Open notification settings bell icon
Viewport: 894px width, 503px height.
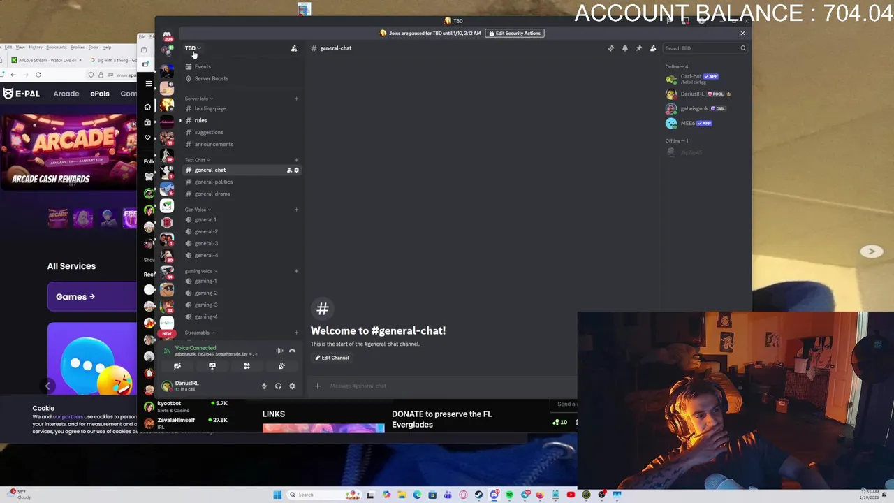coord(625,48)
